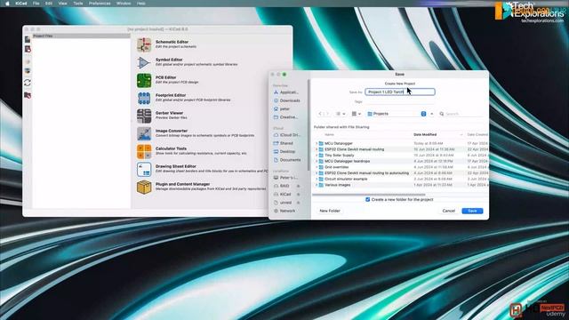
Task: Sort by the Date Modified column
Action: pos(437,134)
